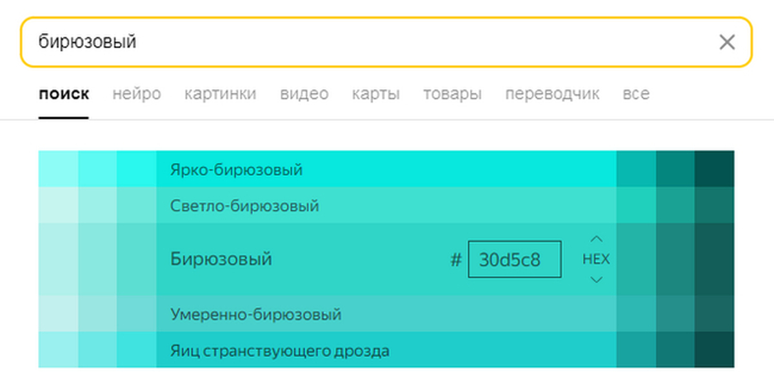The image size is (774, 390).
Task: Clear the search field with X icon
Action: pyautogui.click(x=727, y=43)
